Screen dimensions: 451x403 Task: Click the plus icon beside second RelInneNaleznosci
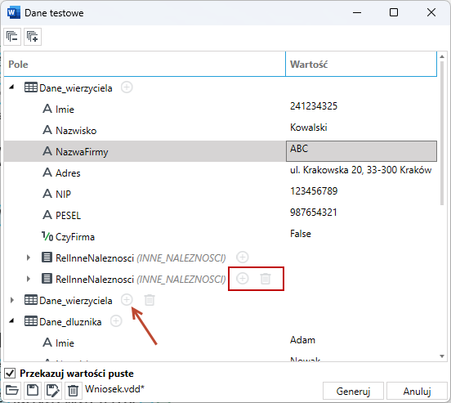(243, 279)
